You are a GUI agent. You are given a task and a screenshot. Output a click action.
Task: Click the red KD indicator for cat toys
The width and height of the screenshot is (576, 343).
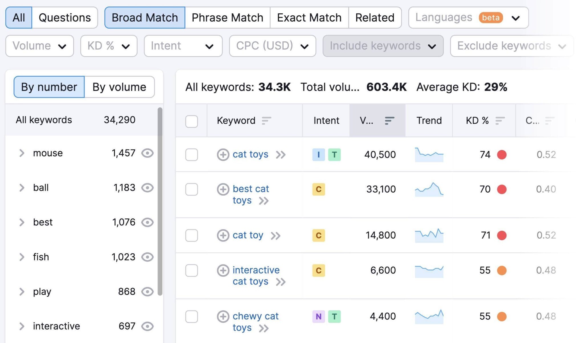pos(502,155)
